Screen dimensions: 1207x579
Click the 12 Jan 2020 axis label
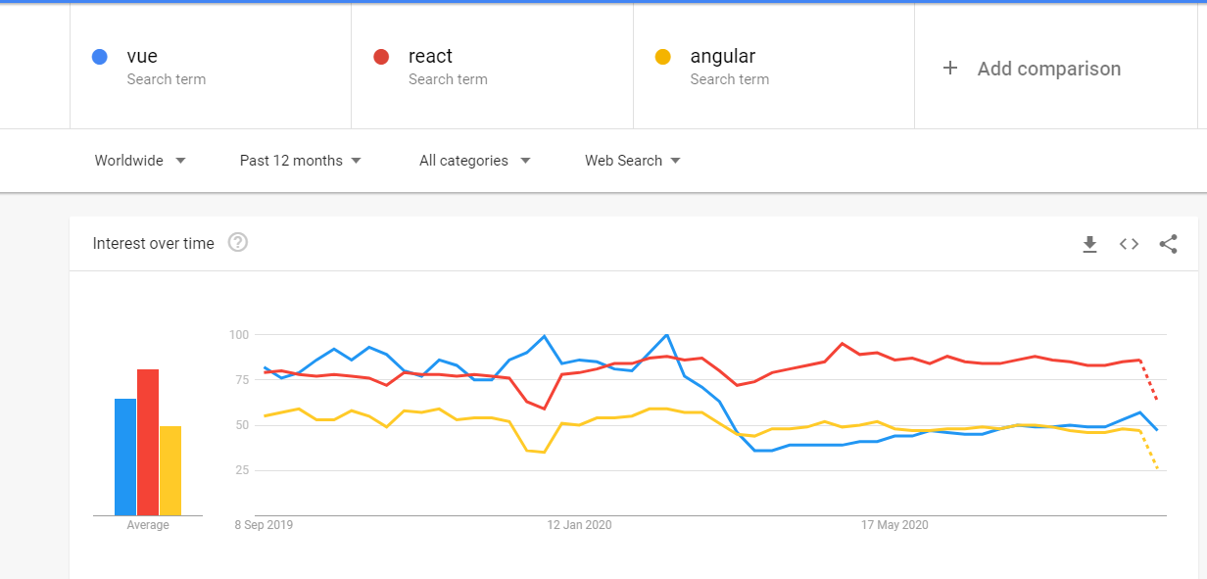click(579, 525)
